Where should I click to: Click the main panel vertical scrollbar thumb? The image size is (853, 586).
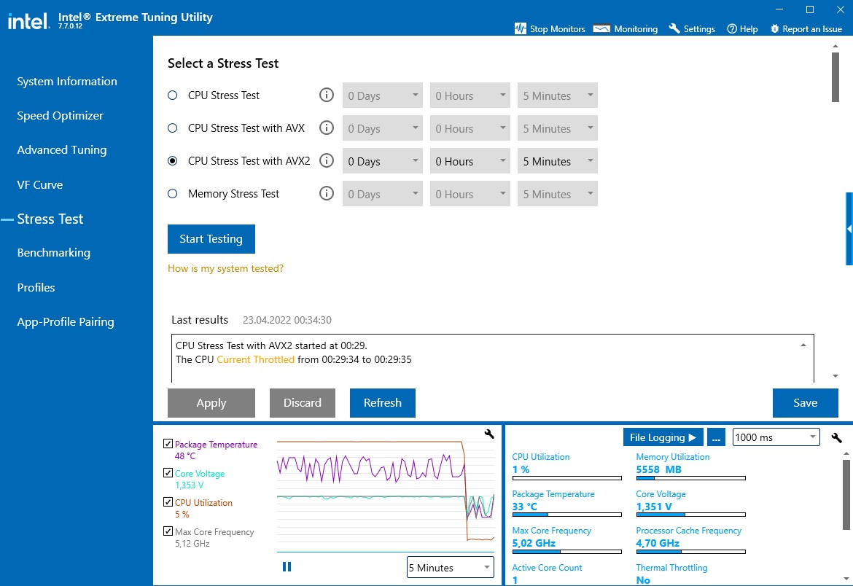click(x=835, y=77)
